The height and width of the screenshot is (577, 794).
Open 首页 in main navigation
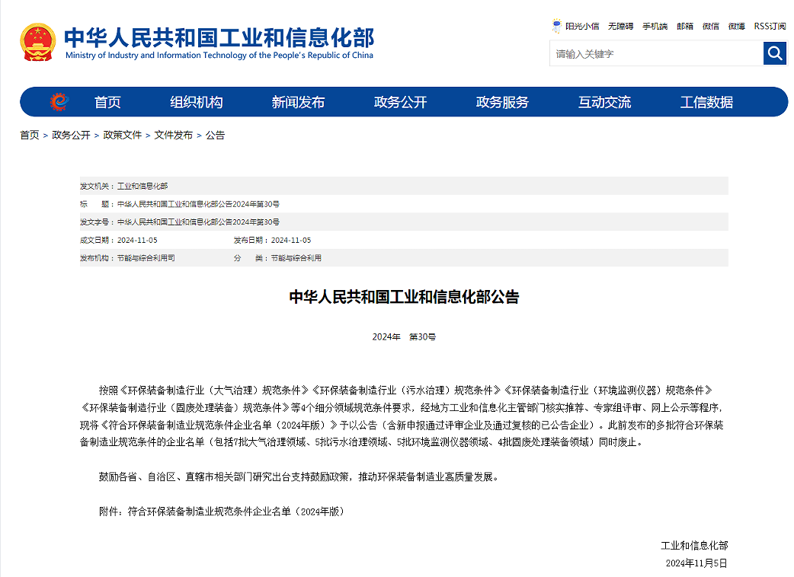click(107, 102)
